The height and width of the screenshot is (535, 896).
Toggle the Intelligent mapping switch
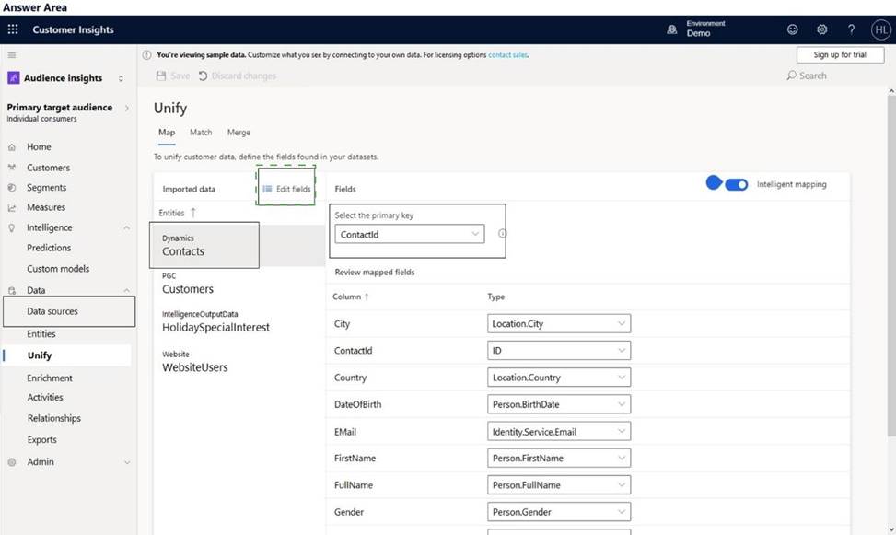click(x=736, y=184)
